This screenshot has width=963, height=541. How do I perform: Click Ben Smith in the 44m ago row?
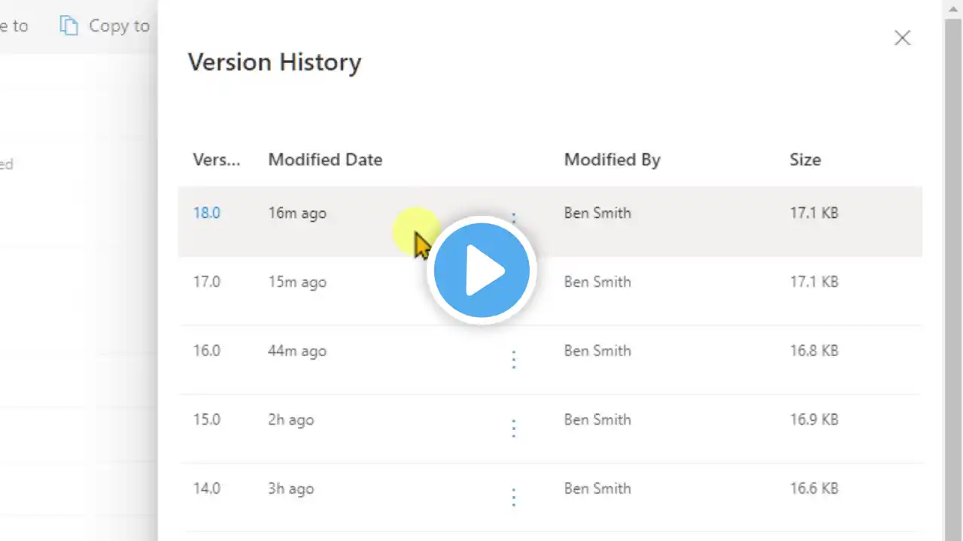click(x=597, y=351)
